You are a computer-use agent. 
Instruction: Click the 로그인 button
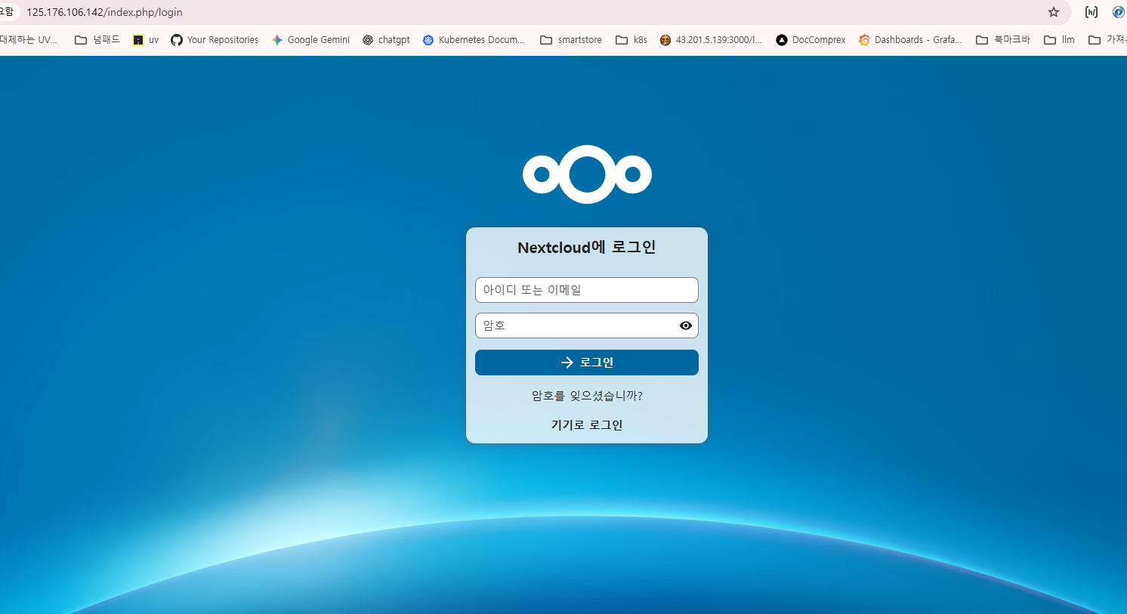click(x=586, y=363)
